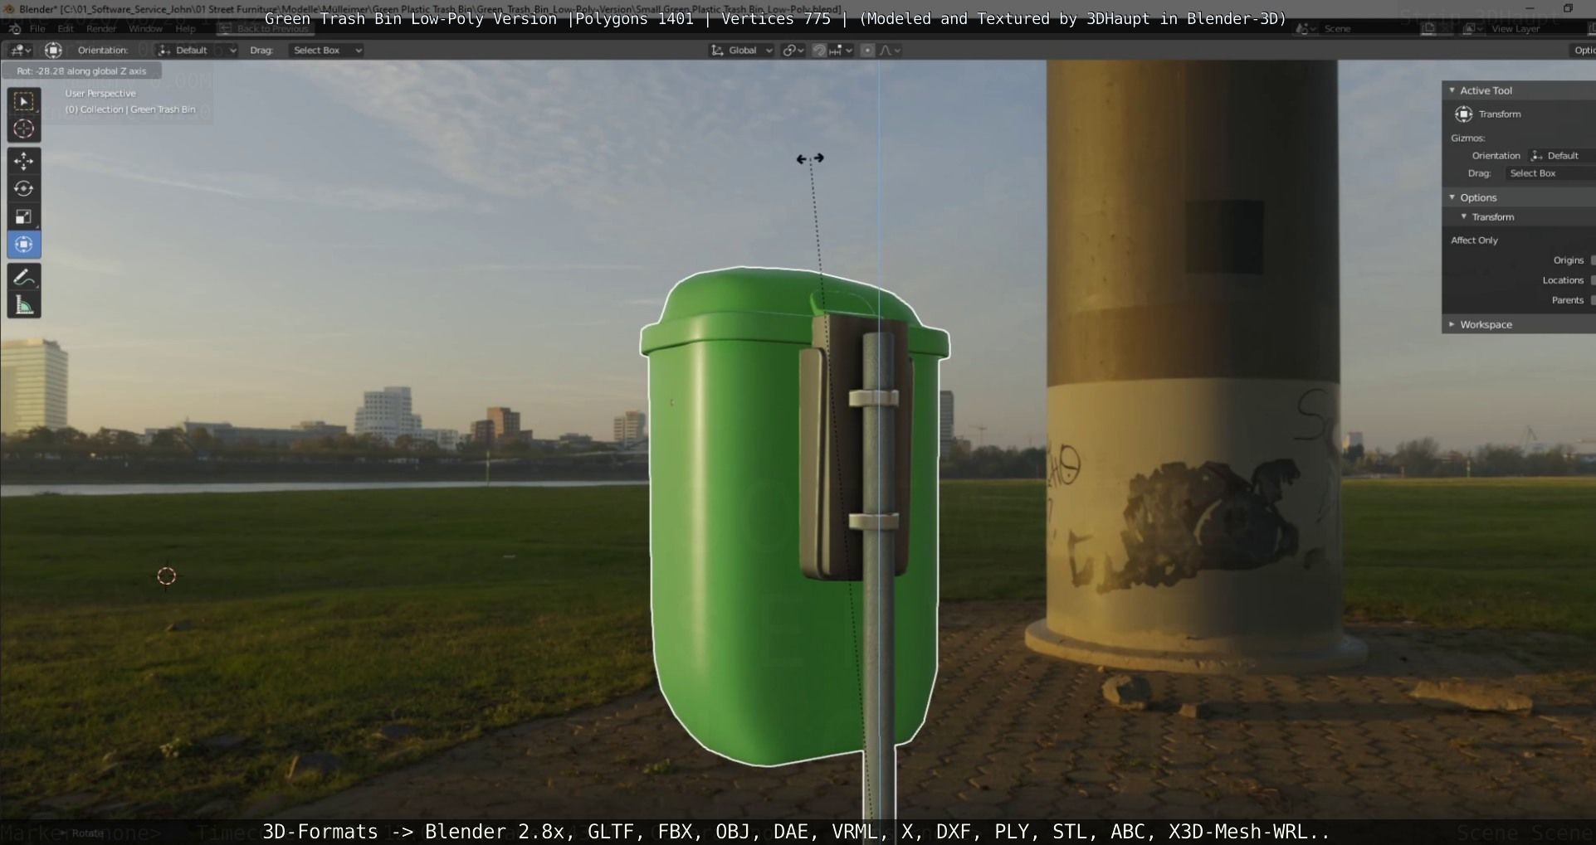Screen dimensions: 1596x845
Task: Enable Affect Only Origins checkbox
Action: (1593, 260)
